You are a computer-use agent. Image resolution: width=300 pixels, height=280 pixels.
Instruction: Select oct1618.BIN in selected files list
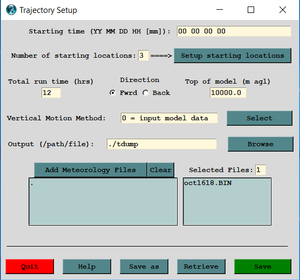tap(208, 183)
